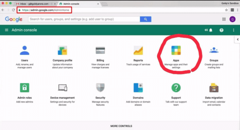Open the Users management icon
This screenshot has height=130, width=240.
click(x=24, y=50)
